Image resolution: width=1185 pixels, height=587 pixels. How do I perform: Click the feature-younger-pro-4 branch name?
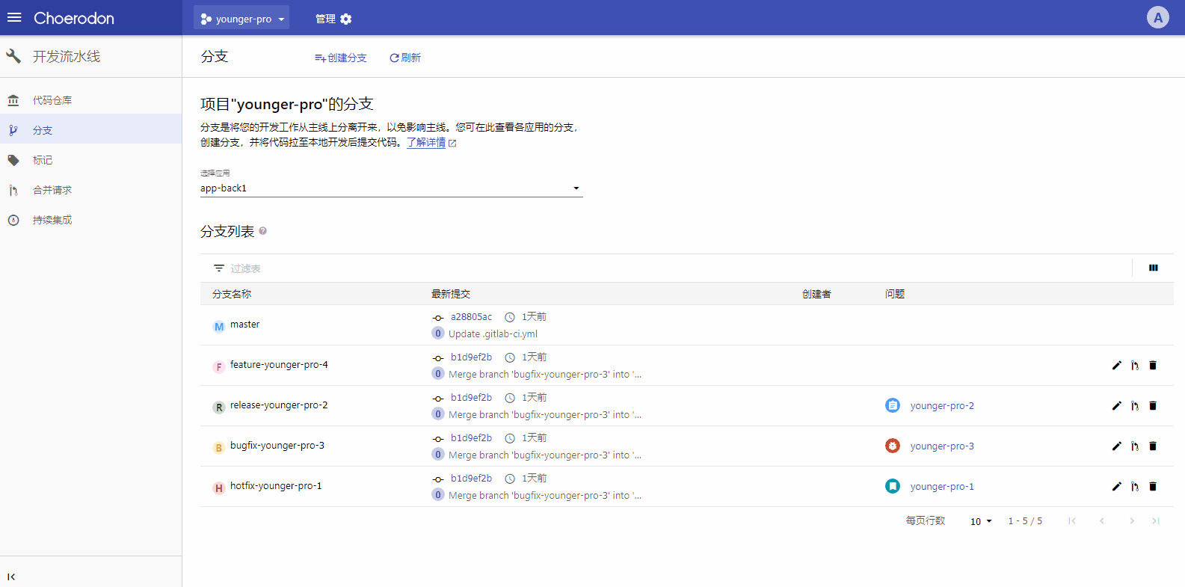click(x=279, y=365)
